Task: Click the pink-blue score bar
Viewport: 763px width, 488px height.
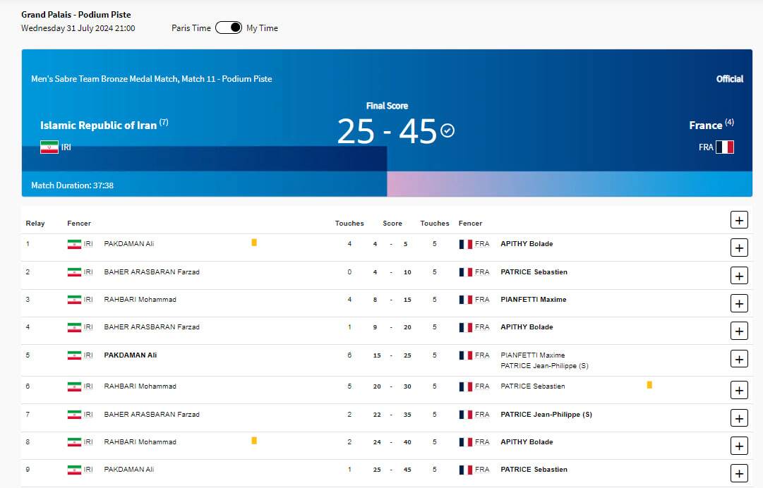Action: tap(569, 183)
